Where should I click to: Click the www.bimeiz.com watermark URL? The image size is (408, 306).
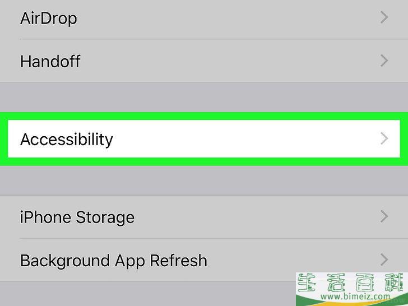pos(352,297)
